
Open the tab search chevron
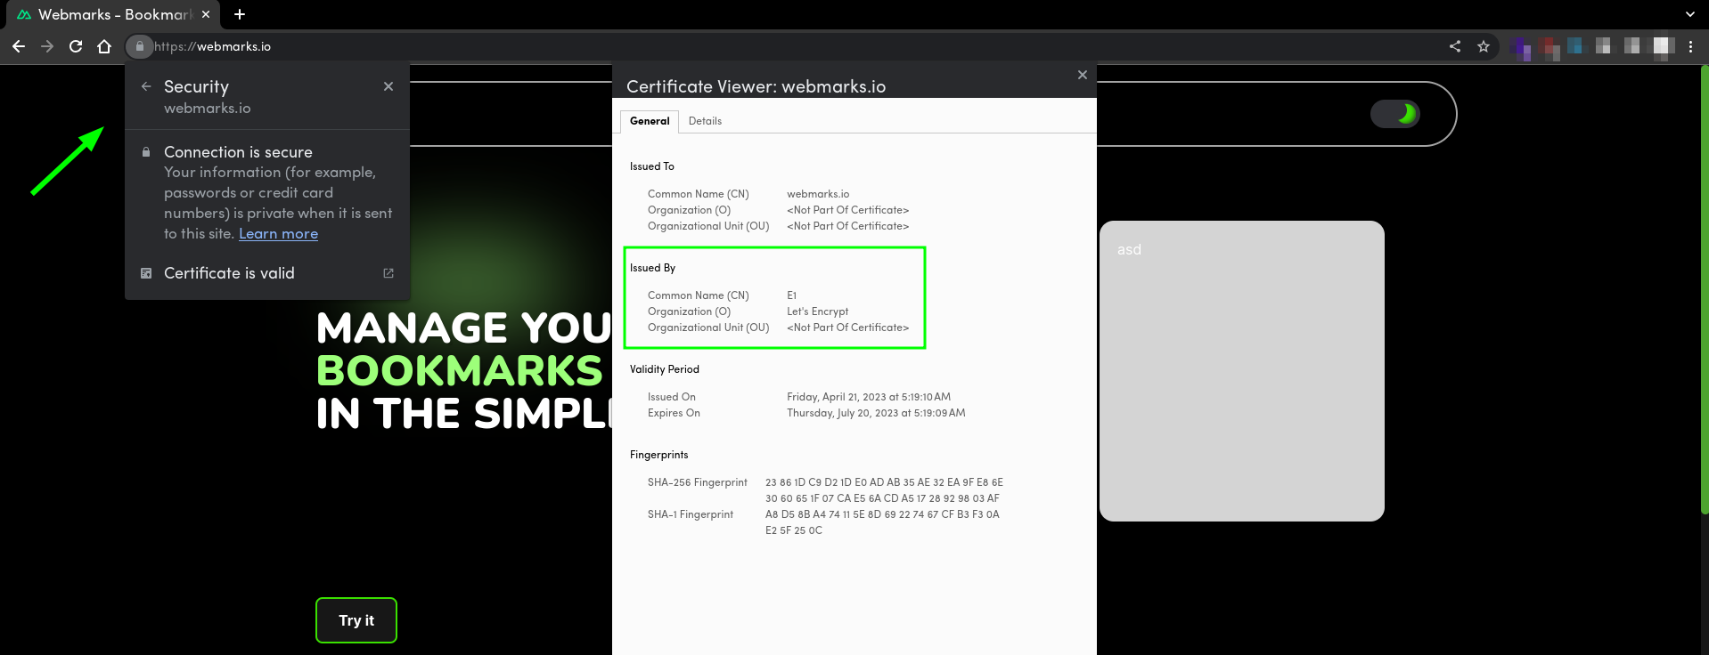pos(1690,14)
